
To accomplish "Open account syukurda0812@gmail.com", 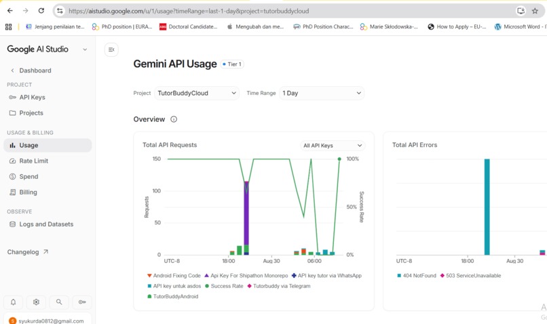I will click(x=47, y=321).
